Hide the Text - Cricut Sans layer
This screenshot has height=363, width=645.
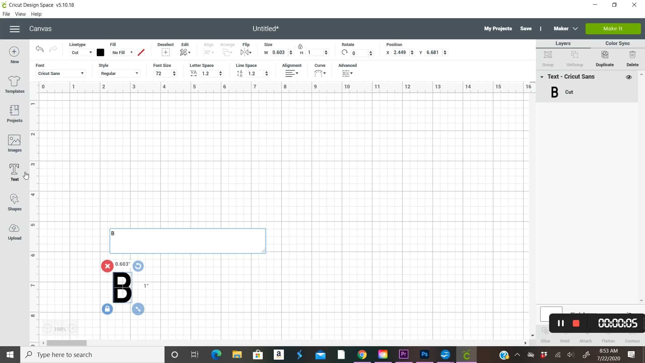pos(629,77)
